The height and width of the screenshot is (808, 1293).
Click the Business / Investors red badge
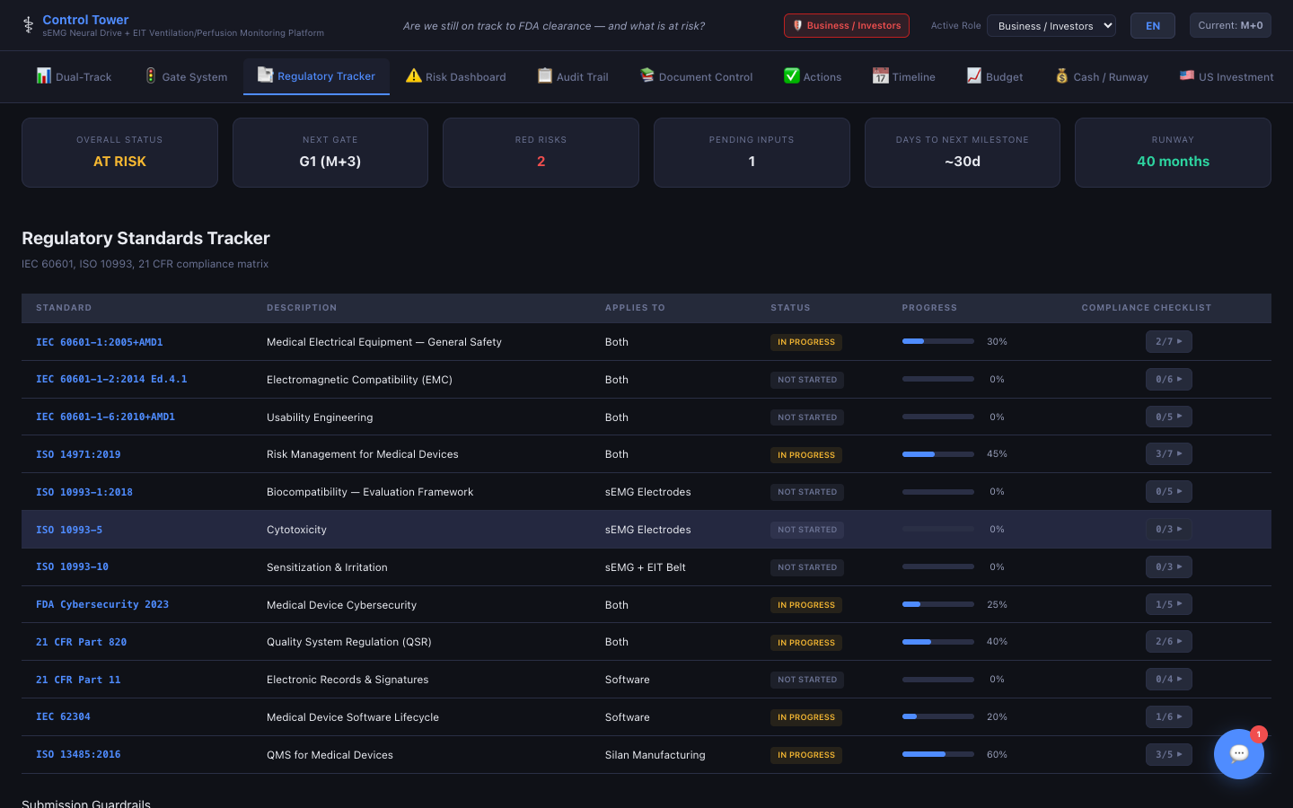pyautogui.click(x=846, y=26)
